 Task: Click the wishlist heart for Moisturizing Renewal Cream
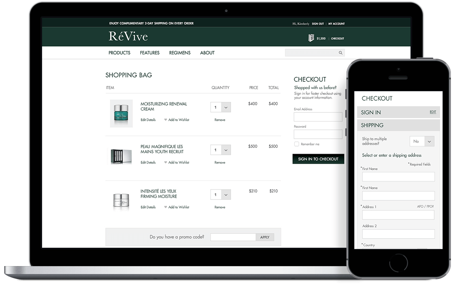coord(166,120)
